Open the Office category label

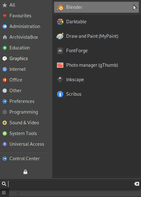(x=16, y=80)
